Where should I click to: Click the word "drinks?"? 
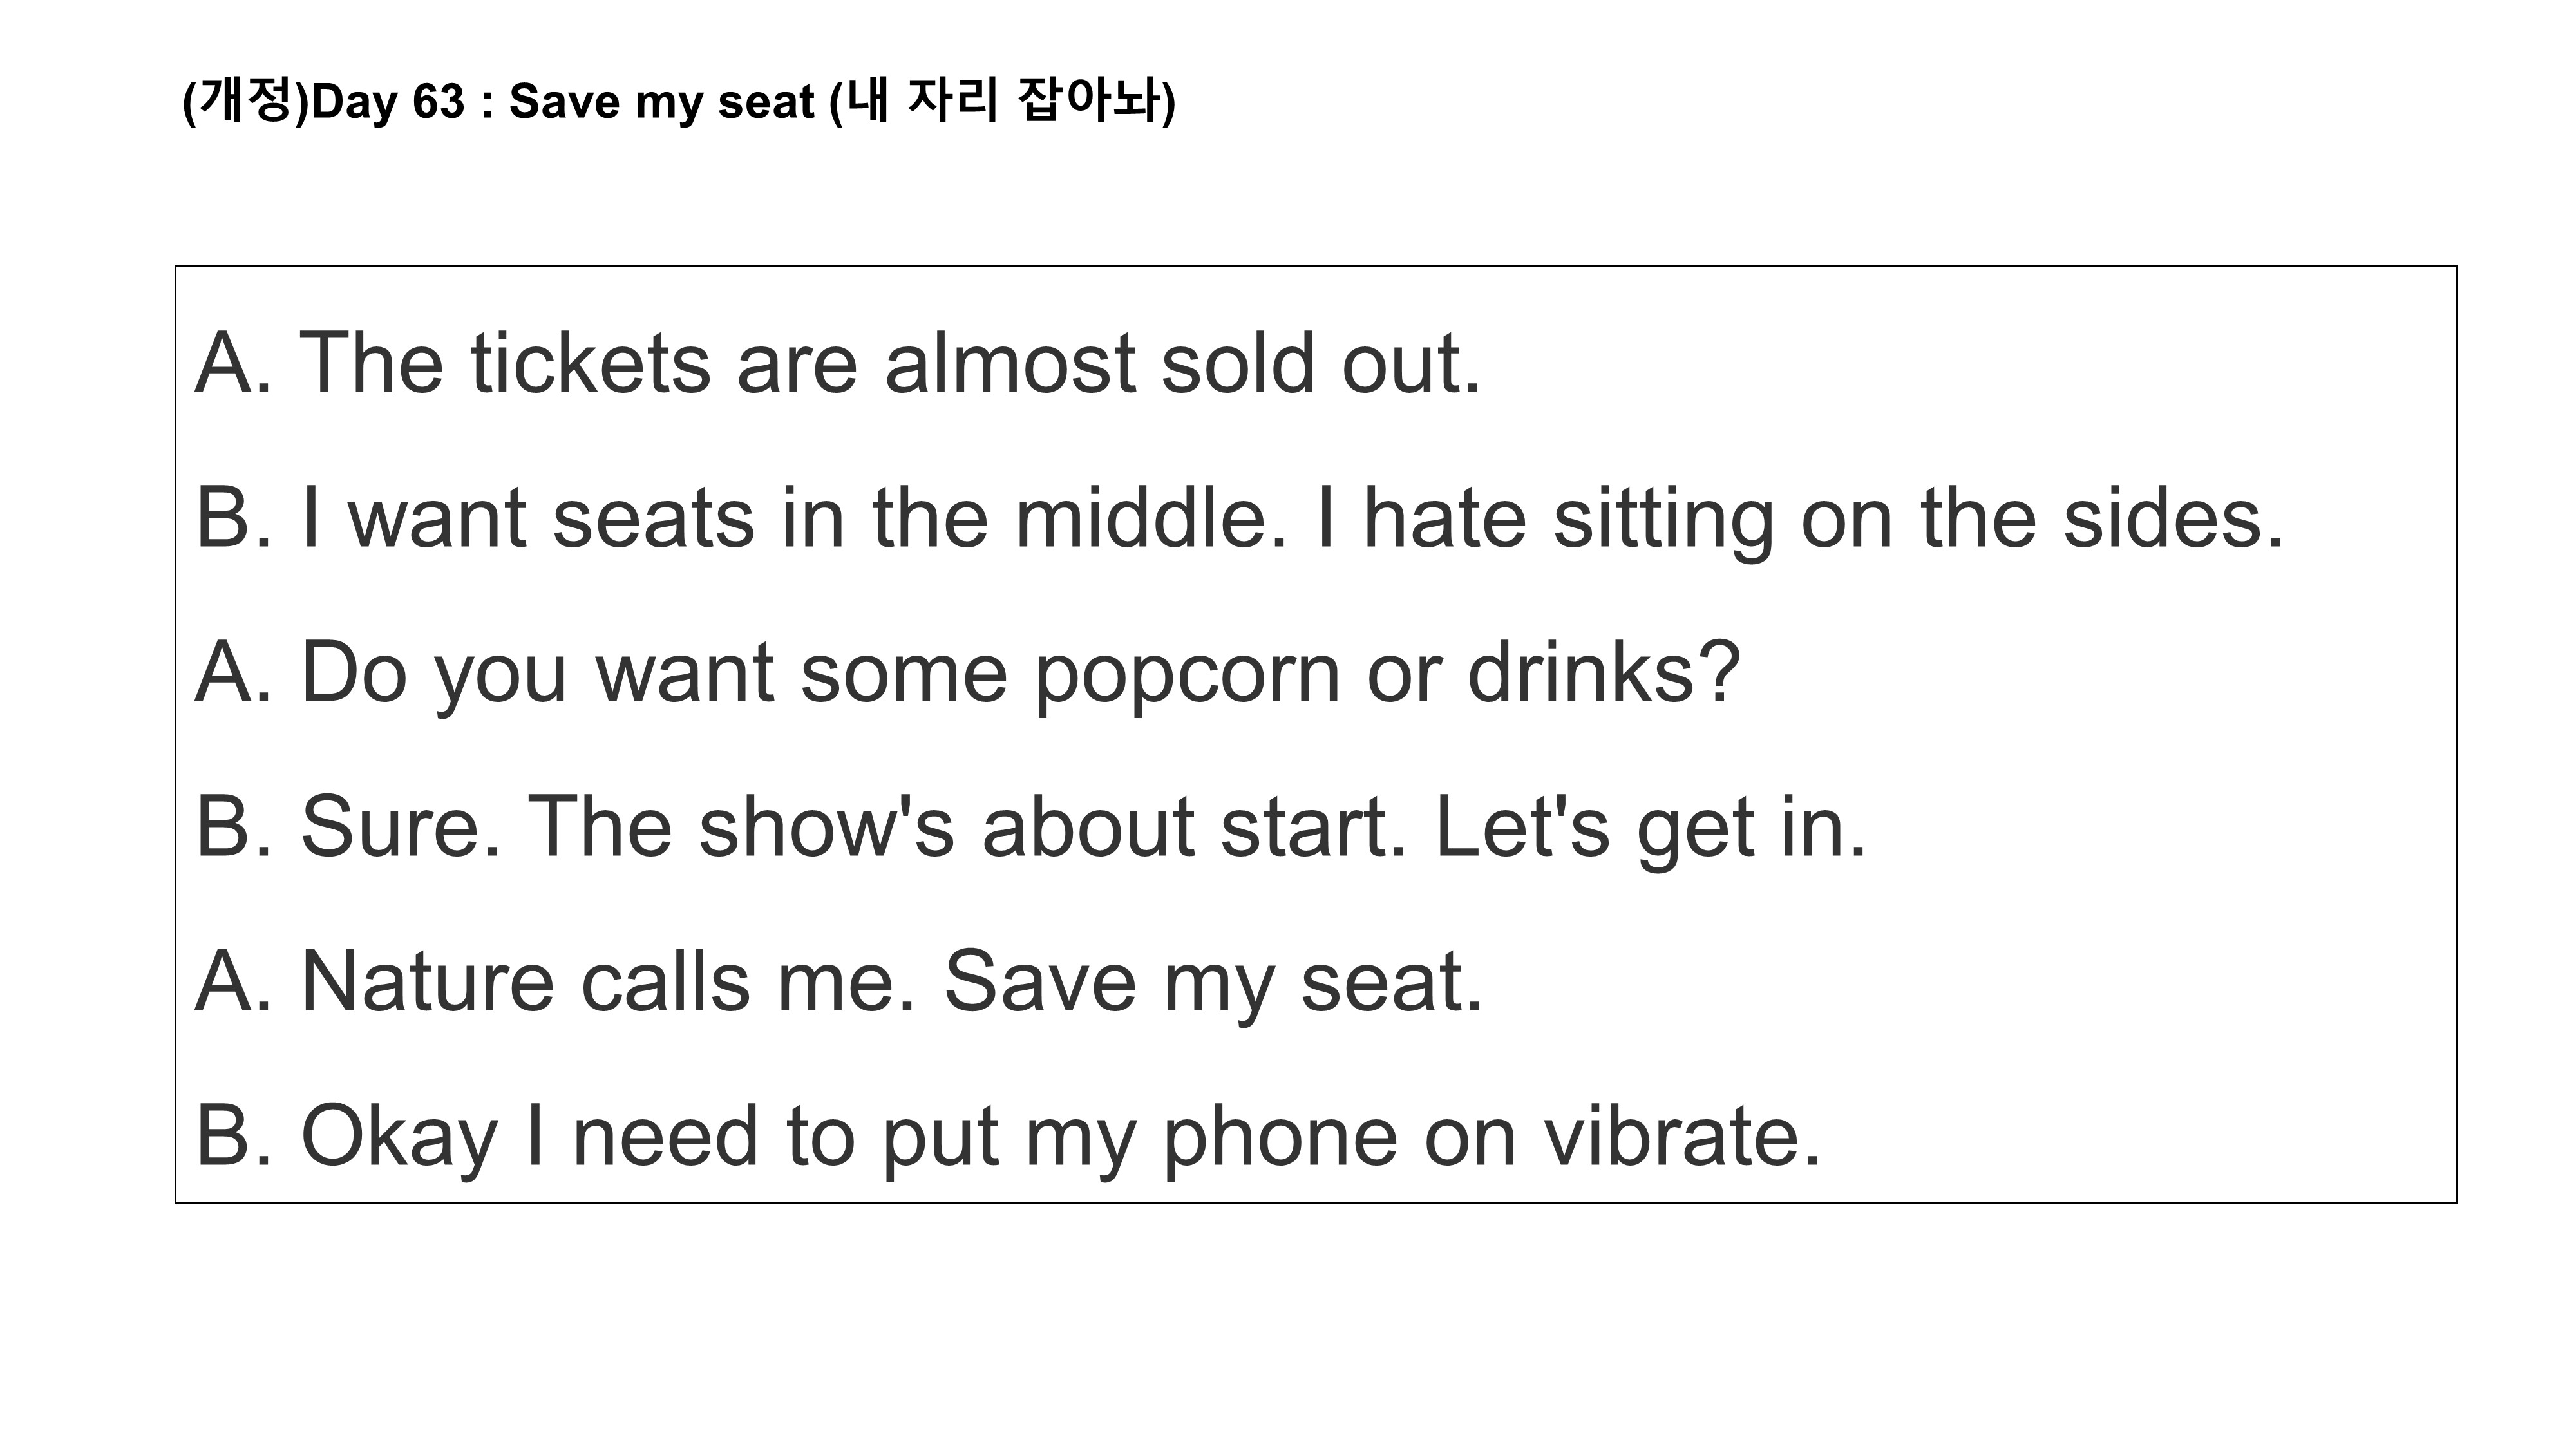pyautogui.click(x=1605, y=672)
